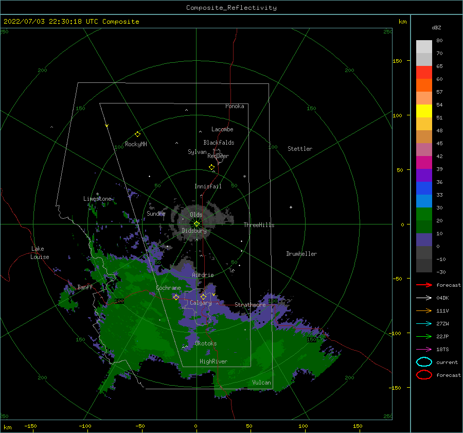Click the HighRiver city label
The image size is (463, 433).
[213, 361]
